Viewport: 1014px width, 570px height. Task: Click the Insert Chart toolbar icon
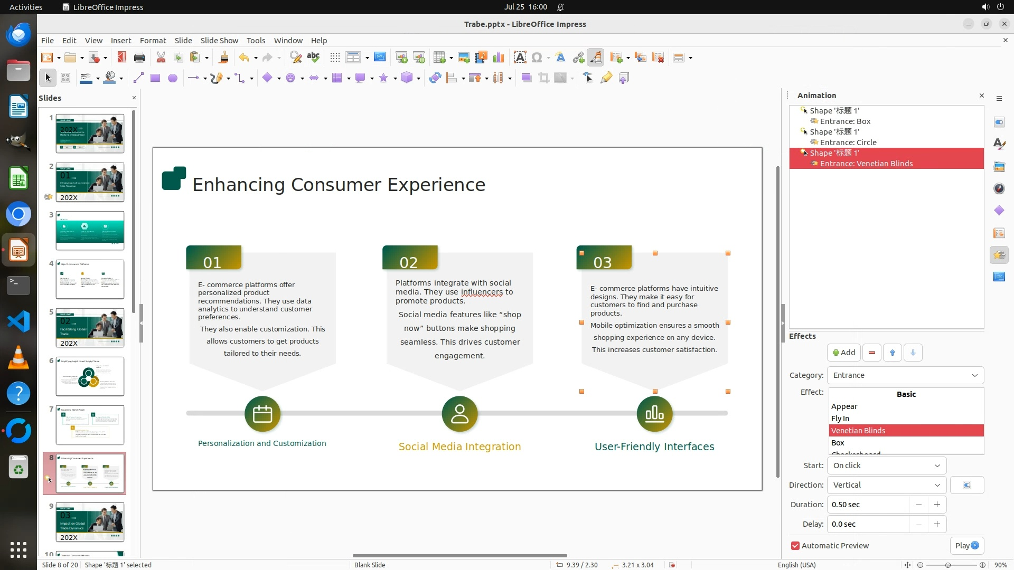[x=498, y=58]
